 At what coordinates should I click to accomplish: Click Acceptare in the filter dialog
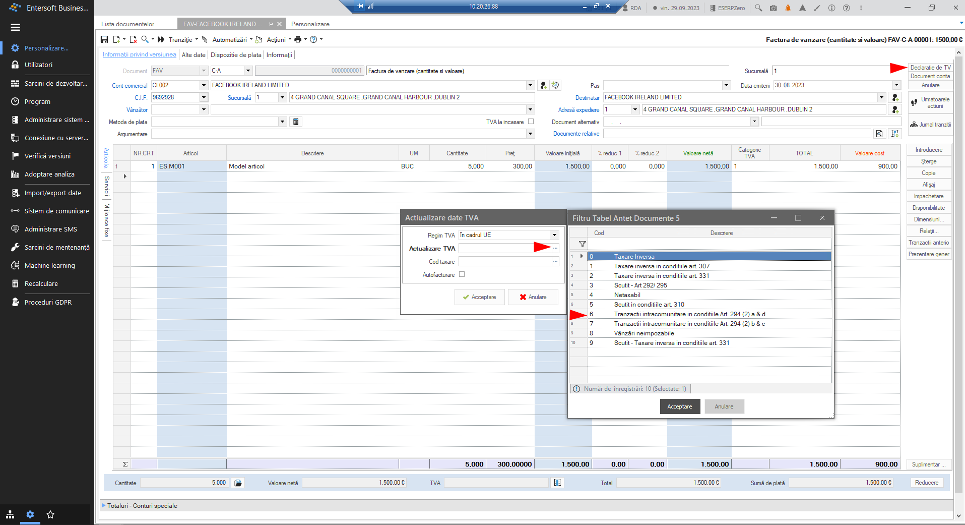click(680, 406)
